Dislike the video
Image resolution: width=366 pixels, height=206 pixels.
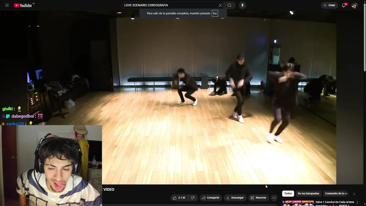193,198
